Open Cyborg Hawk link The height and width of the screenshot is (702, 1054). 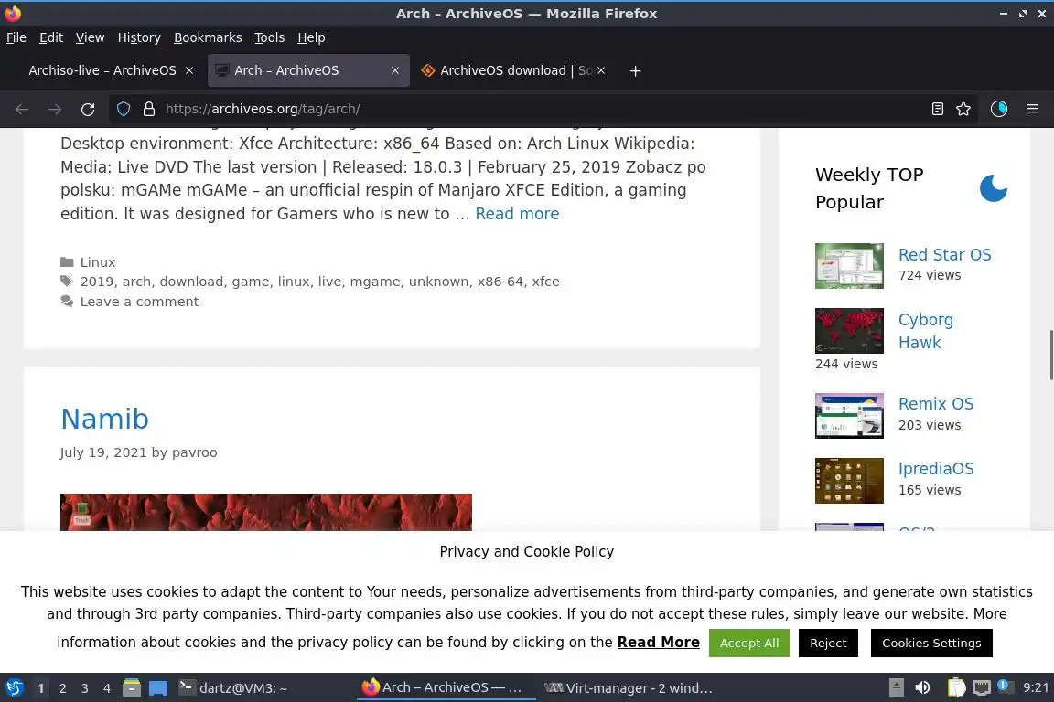[926, 331]
